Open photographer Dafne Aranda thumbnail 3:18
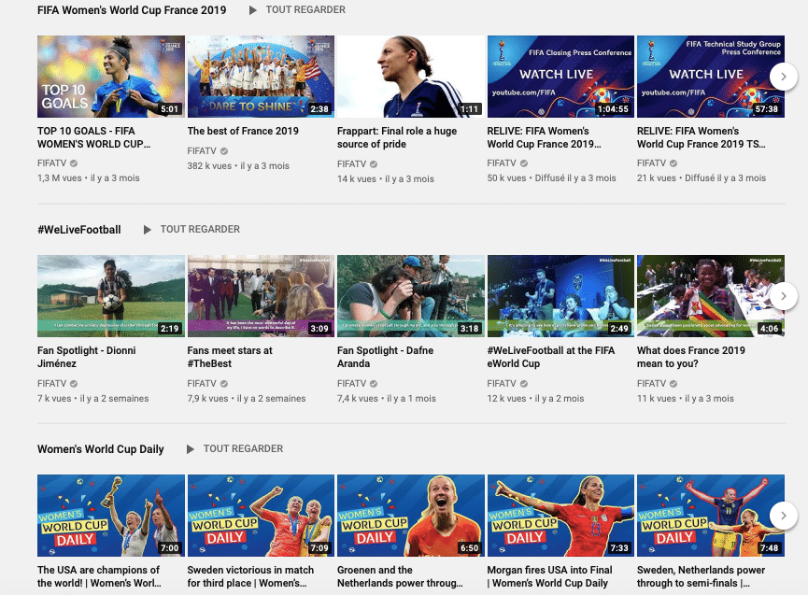The width and height of the screenshot is (808, 595). [411, 296]
